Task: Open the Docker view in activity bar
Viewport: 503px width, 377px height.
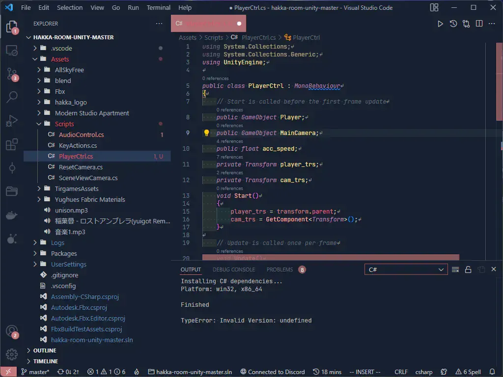Action: [12, 215]
